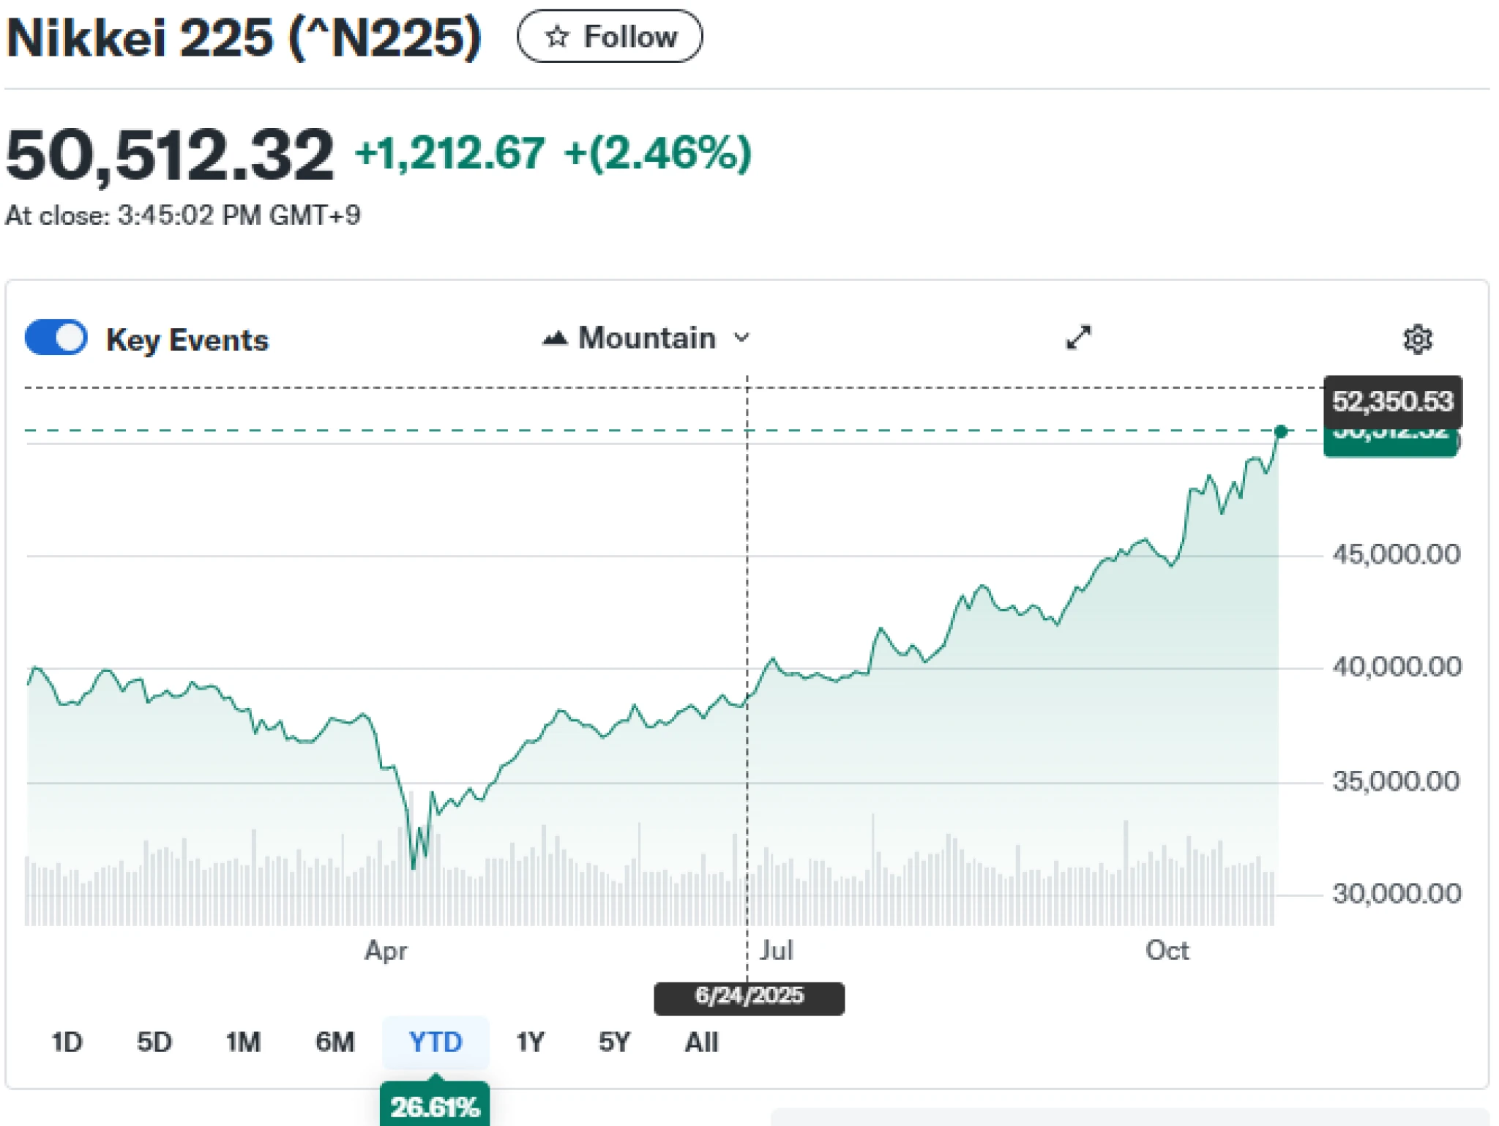Image resolution: width=1499 pixels, height=1126 pixels.
Task: Switch to the 1M range
Action: point(243,1042)
